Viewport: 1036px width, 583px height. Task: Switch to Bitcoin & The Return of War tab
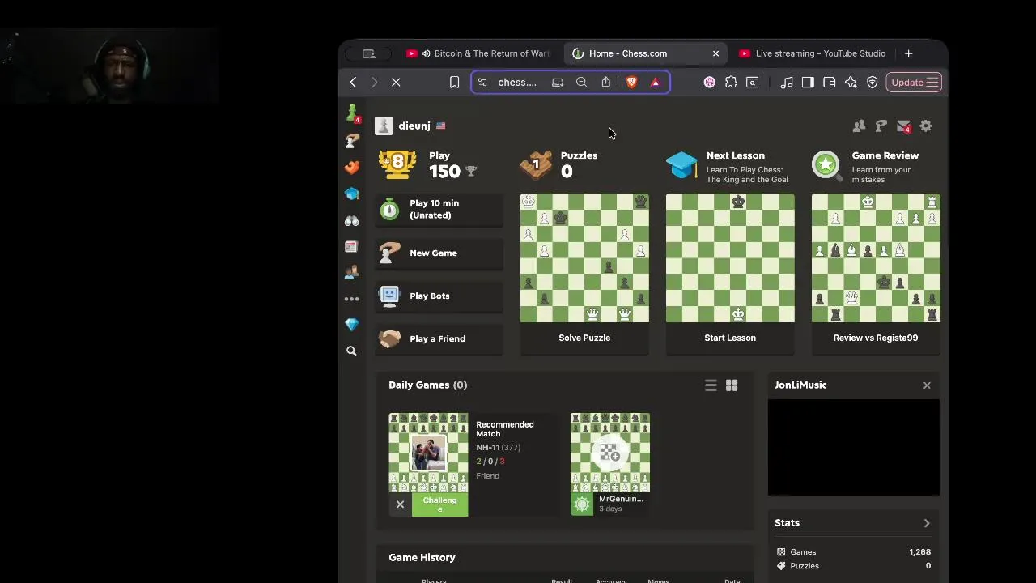click(x=478, y=53)
